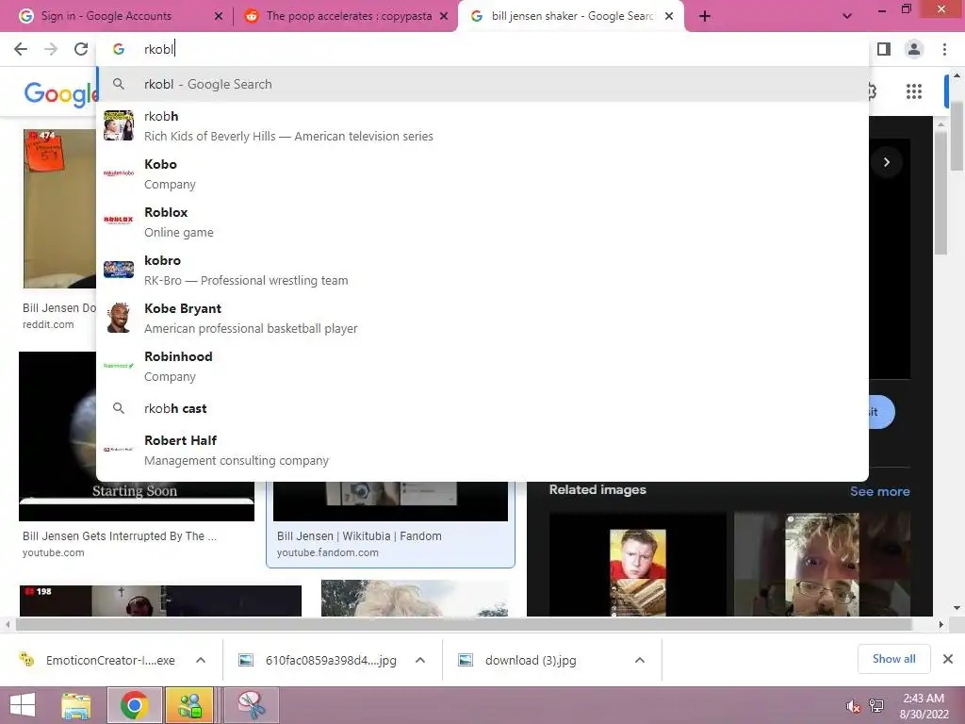This screenshot has width=965, height=724.
Task: Open the Chrome profile avatar
Action: [x=914, y=49]
